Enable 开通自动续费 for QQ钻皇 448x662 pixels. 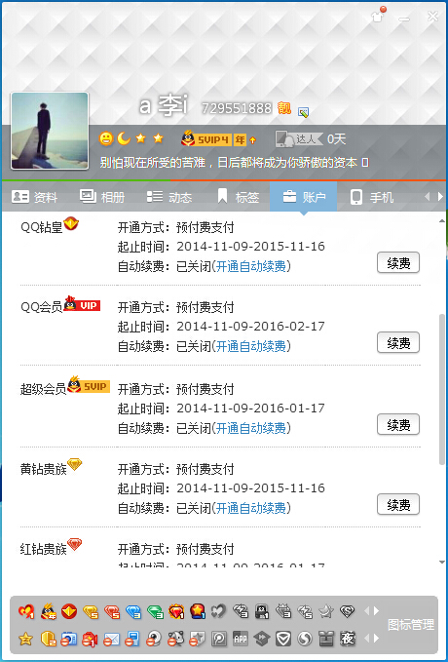coord(251,266)
